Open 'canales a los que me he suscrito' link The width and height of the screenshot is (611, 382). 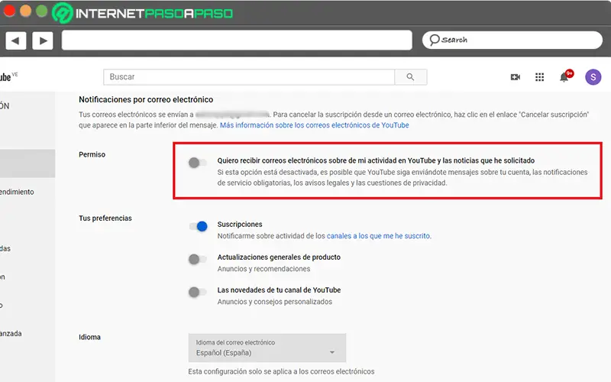[x=378, y=236]
